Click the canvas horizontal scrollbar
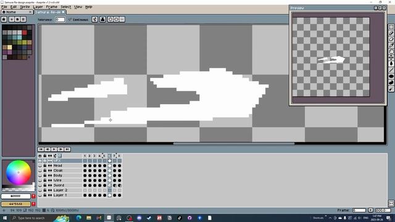395x222 pixels. pyautogui.click(x=234, y=144)
